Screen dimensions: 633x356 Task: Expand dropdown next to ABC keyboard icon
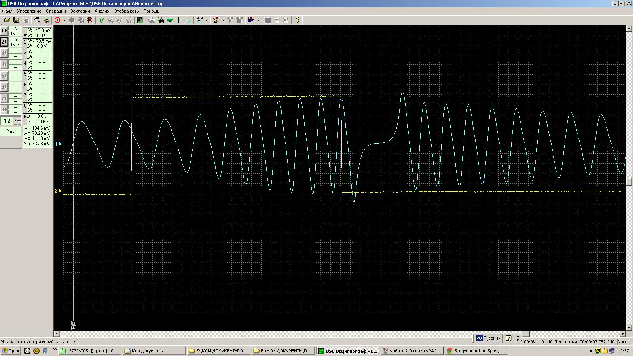(x=258, y=20)
